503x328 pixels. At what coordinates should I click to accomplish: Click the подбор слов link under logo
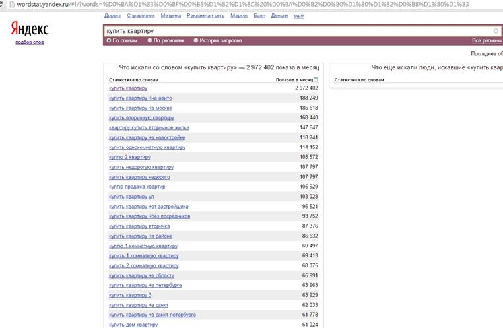pyautogui.click(x=30, y=42)
